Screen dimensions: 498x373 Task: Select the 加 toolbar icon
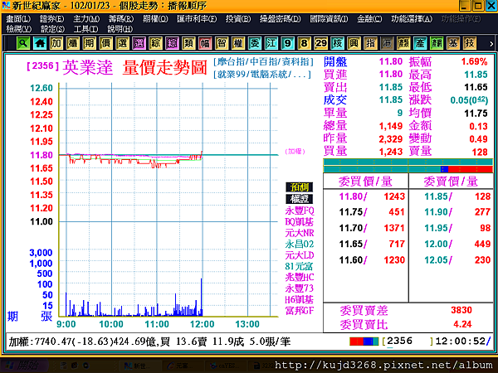(56, 43)
